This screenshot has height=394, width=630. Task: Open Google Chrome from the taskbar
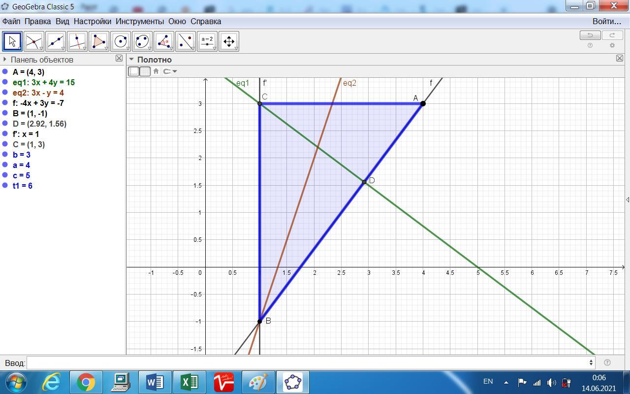[86, 382]
